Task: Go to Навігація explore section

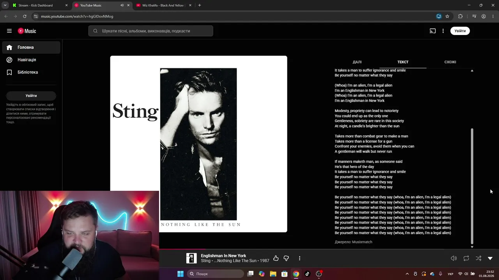Action: point(31,60)
